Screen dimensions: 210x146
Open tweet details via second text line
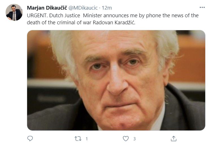[81, 23]
